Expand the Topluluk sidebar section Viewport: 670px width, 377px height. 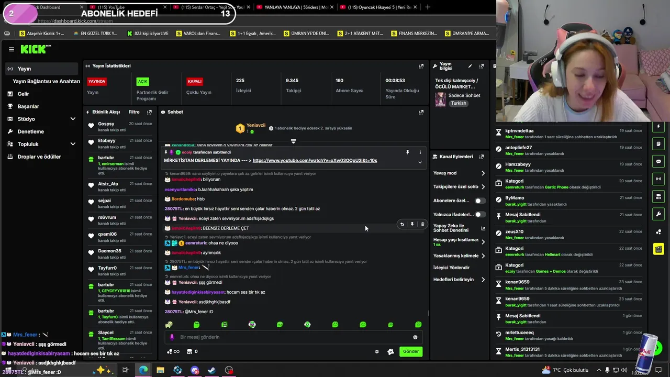[73, 144]
